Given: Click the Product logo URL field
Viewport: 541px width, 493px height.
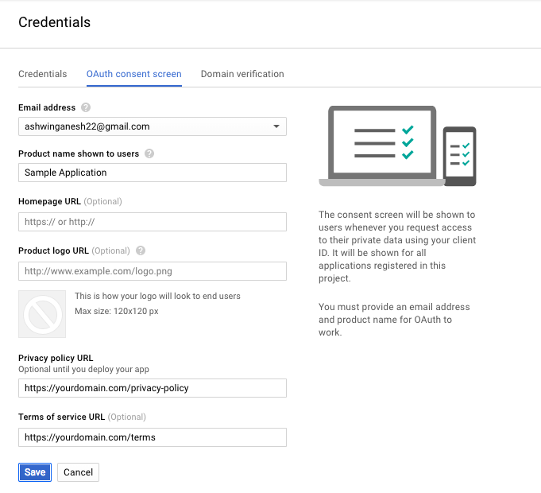Looking at the screenshot, I should tap(153, 271).
